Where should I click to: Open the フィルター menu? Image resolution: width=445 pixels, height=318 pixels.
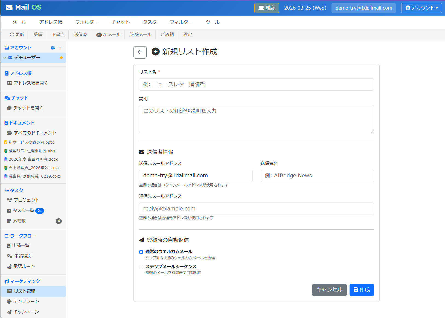181,22
